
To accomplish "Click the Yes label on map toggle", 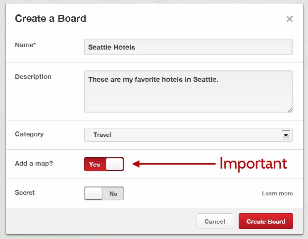I will click(x=95, y=164).
